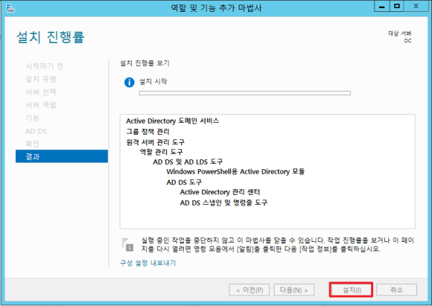Click AD DS 스냅인 및 명령줄 도구 entry
This screenshot has width=432, height=306.
[x=223, y=203]
